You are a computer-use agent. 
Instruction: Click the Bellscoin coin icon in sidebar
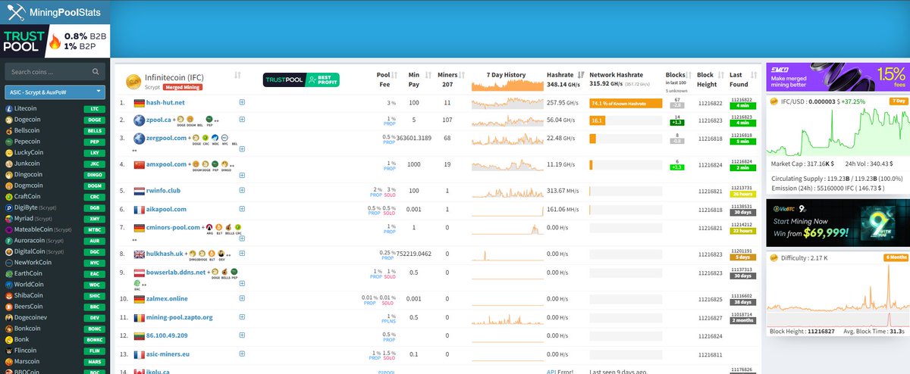(8, 130)
